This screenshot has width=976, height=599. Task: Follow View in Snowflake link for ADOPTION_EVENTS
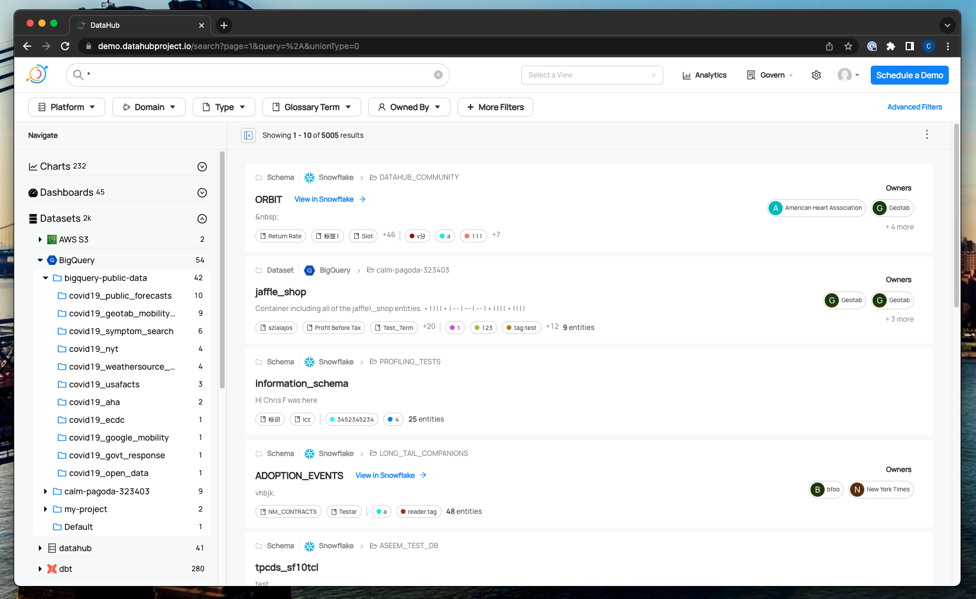tap(391, 475)
